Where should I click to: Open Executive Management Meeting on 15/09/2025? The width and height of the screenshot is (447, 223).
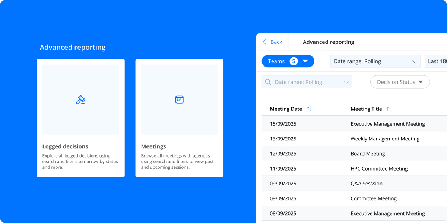[x=388, y=124]
